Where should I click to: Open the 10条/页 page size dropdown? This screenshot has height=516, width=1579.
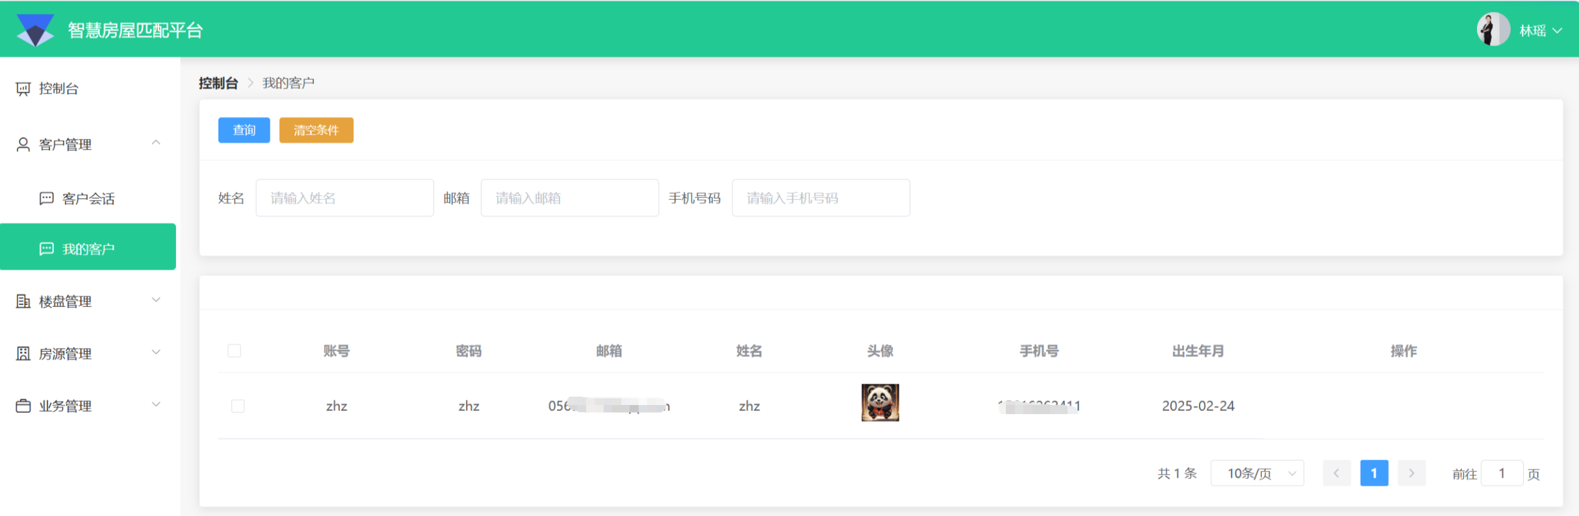(1257, 473)
